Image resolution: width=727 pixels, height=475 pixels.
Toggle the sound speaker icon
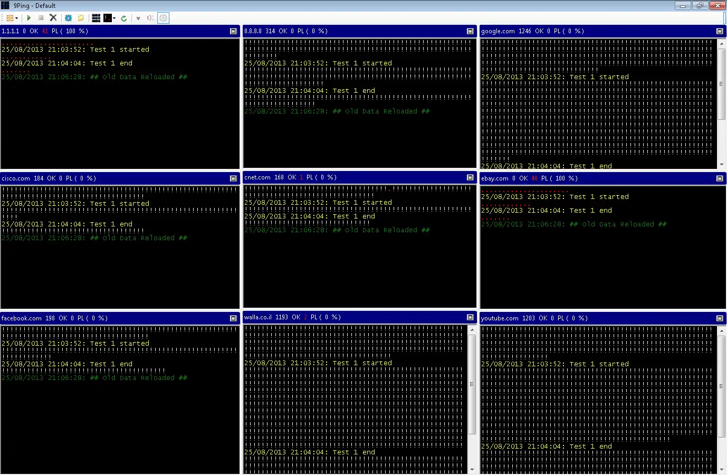[150, 18]
